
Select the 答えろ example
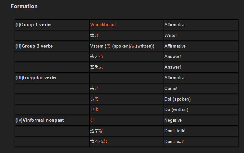96,57
